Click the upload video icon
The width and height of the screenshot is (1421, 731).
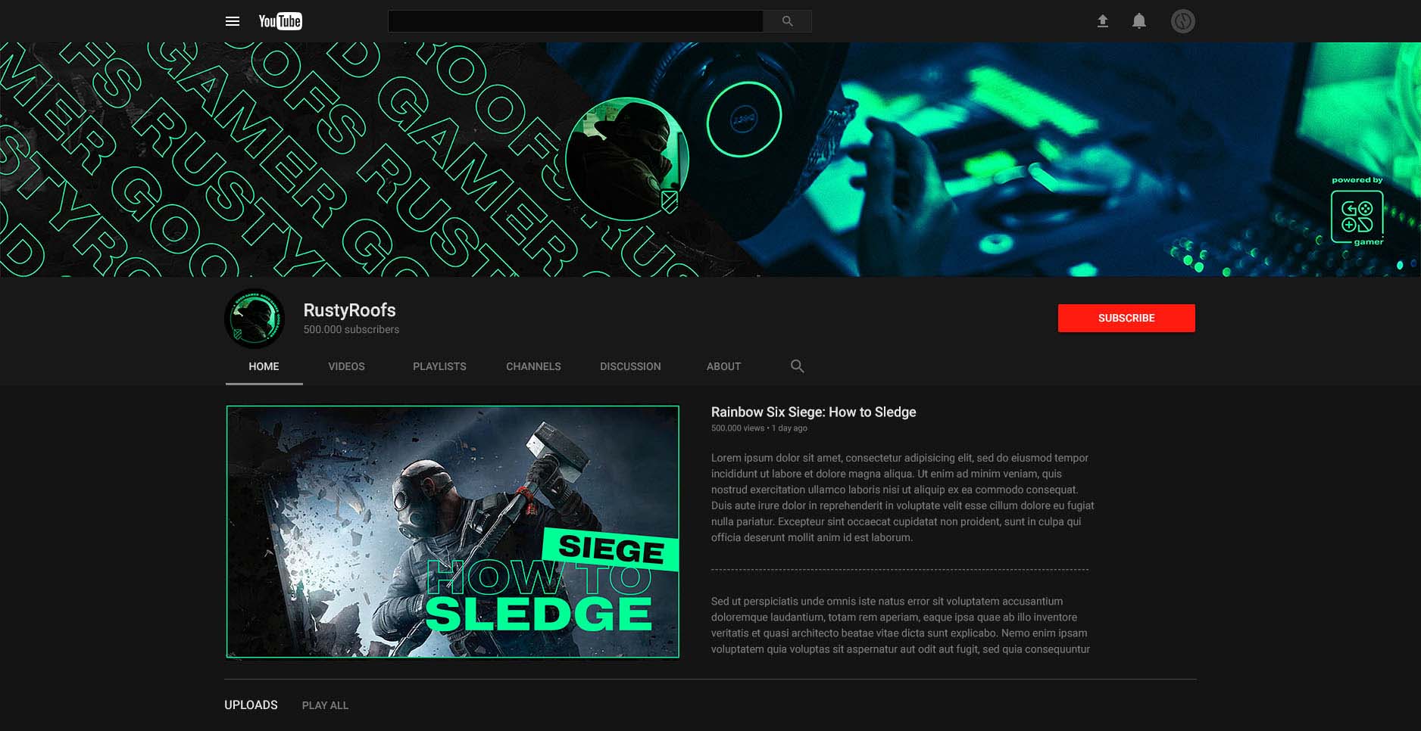pyautogui.click(x=1103, y=21)
